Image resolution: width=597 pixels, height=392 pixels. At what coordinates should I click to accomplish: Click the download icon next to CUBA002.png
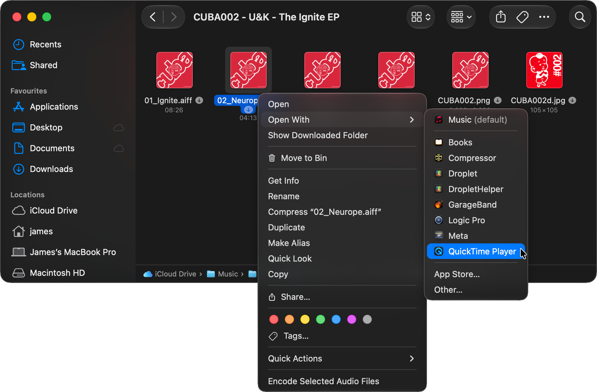(x=498, y=100)
